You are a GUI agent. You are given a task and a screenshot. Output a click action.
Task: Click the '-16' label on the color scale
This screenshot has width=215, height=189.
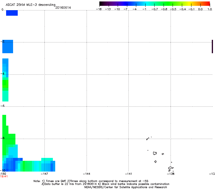point(99,9)
